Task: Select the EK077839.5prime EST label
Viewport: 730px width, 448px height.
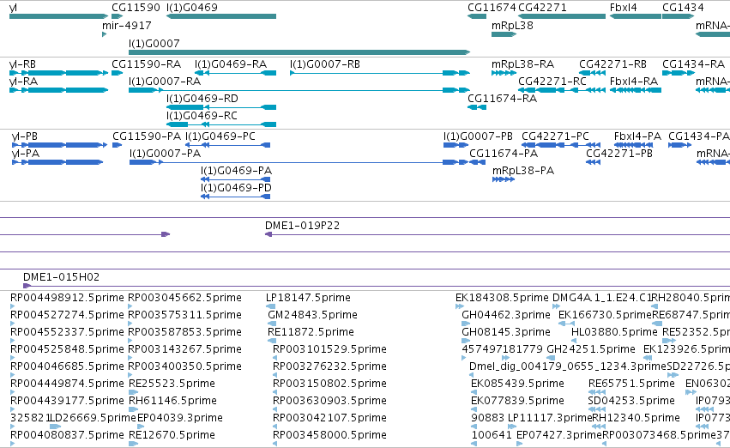Action: pos(518,401)
